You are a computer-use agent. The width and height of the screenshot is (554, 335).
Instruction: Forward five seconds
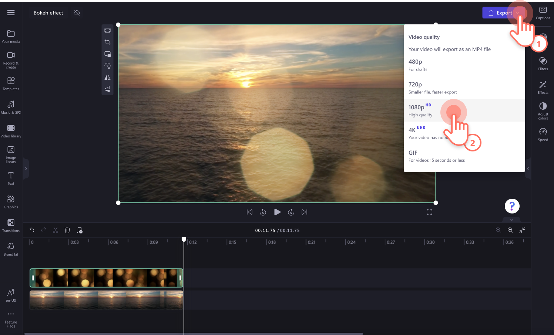[291, 212]
